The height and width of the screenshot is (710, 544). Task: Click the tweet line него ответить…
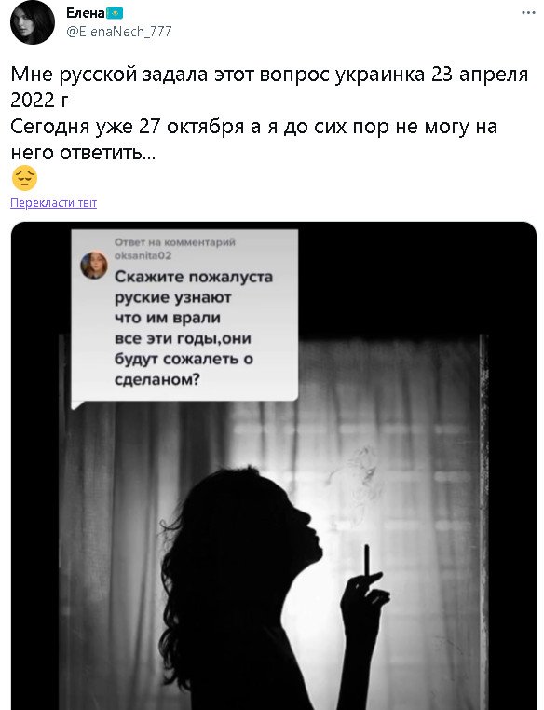[x=83, y=153]
